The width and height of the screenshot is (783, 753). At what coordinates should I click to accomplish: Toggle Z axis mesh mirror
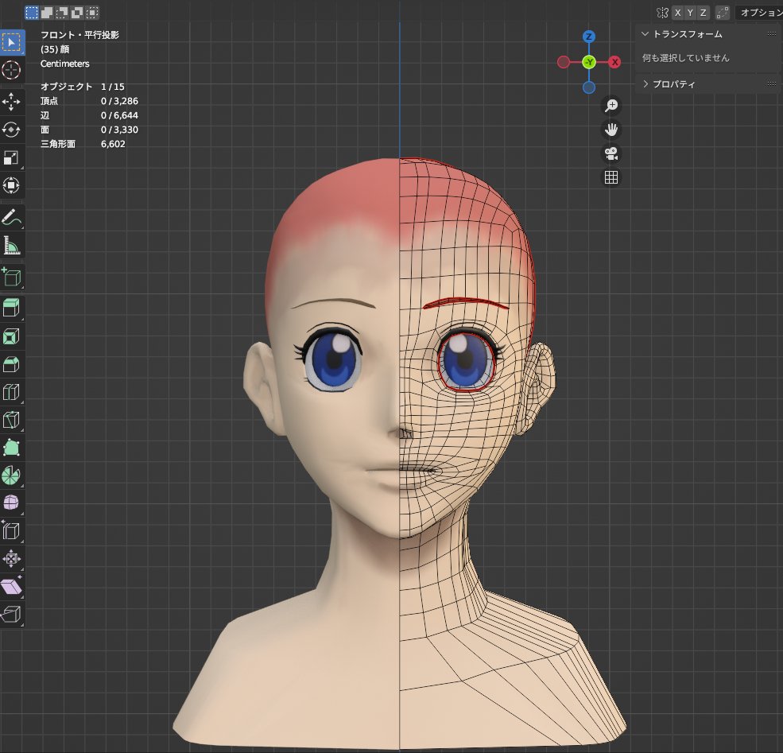(x=703, y=13)
